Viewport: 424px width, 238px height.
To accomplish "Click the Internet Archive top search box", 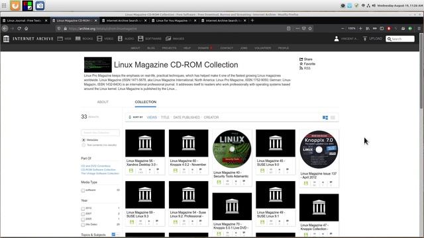I will 400,39.
